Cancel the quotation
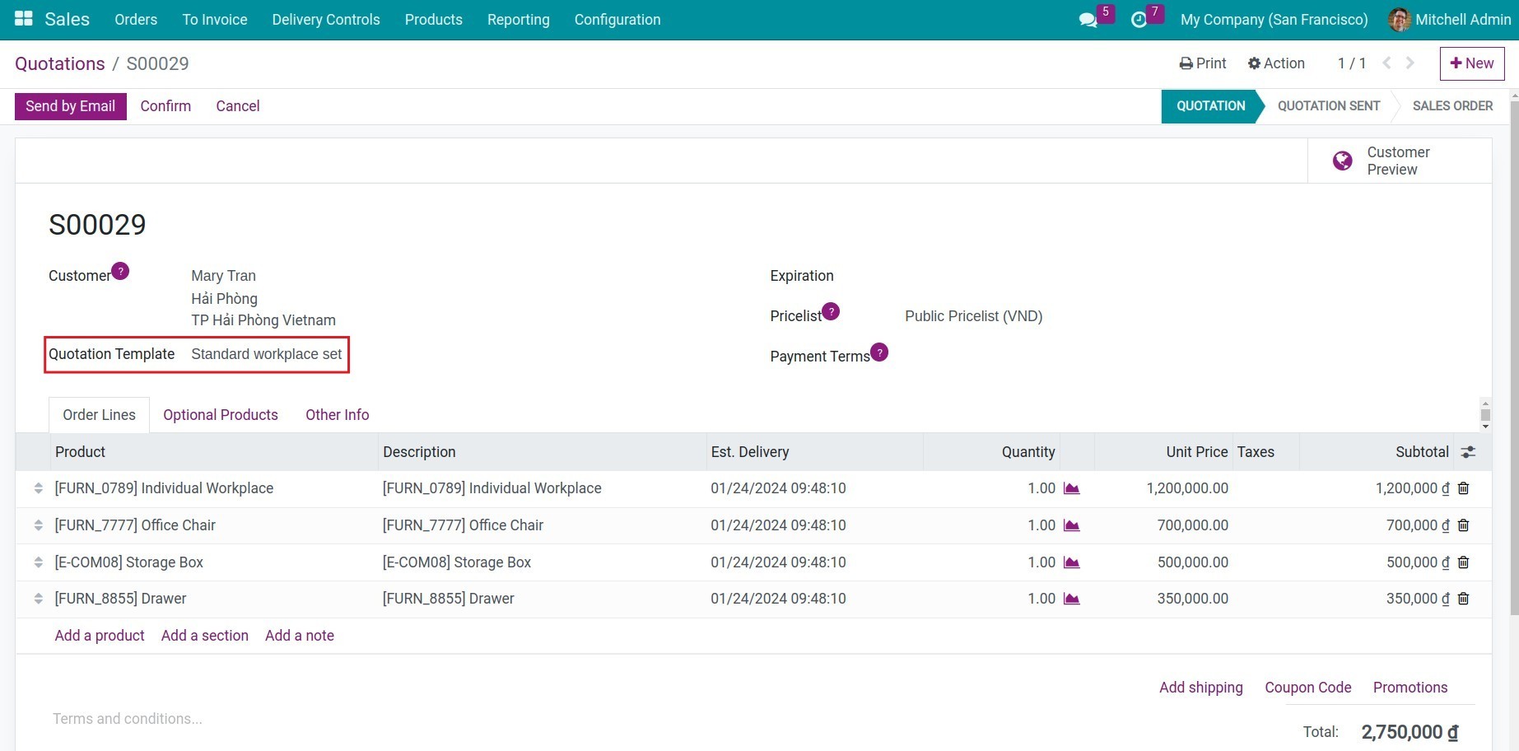The image size is (1519, 751). tap(238, 106)
